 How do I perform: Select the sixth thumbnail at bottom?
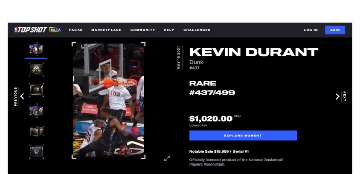[x=36, y=151]
